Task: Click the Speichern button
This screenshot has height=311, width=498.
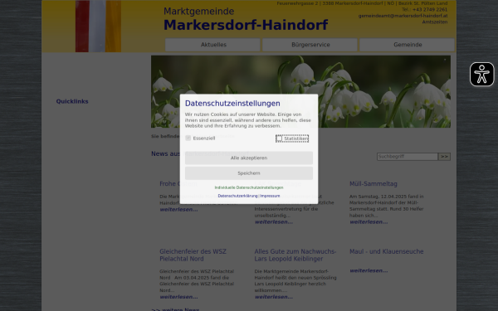Action: pyautogui.click(x=249, y=173)
